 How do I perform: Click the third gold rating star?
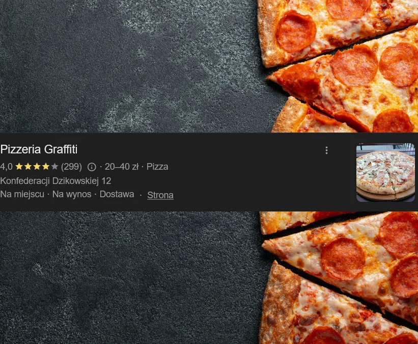[37, 167]
